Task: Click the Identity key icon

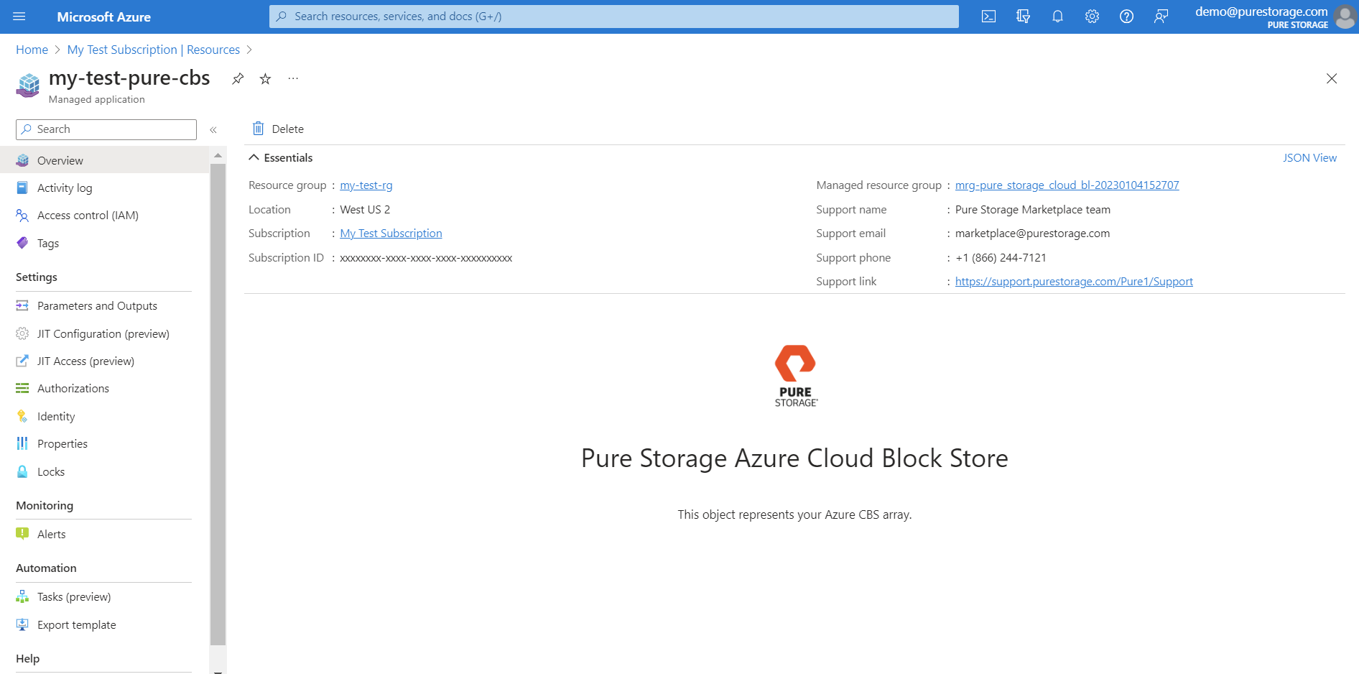Action: [22, 417]
